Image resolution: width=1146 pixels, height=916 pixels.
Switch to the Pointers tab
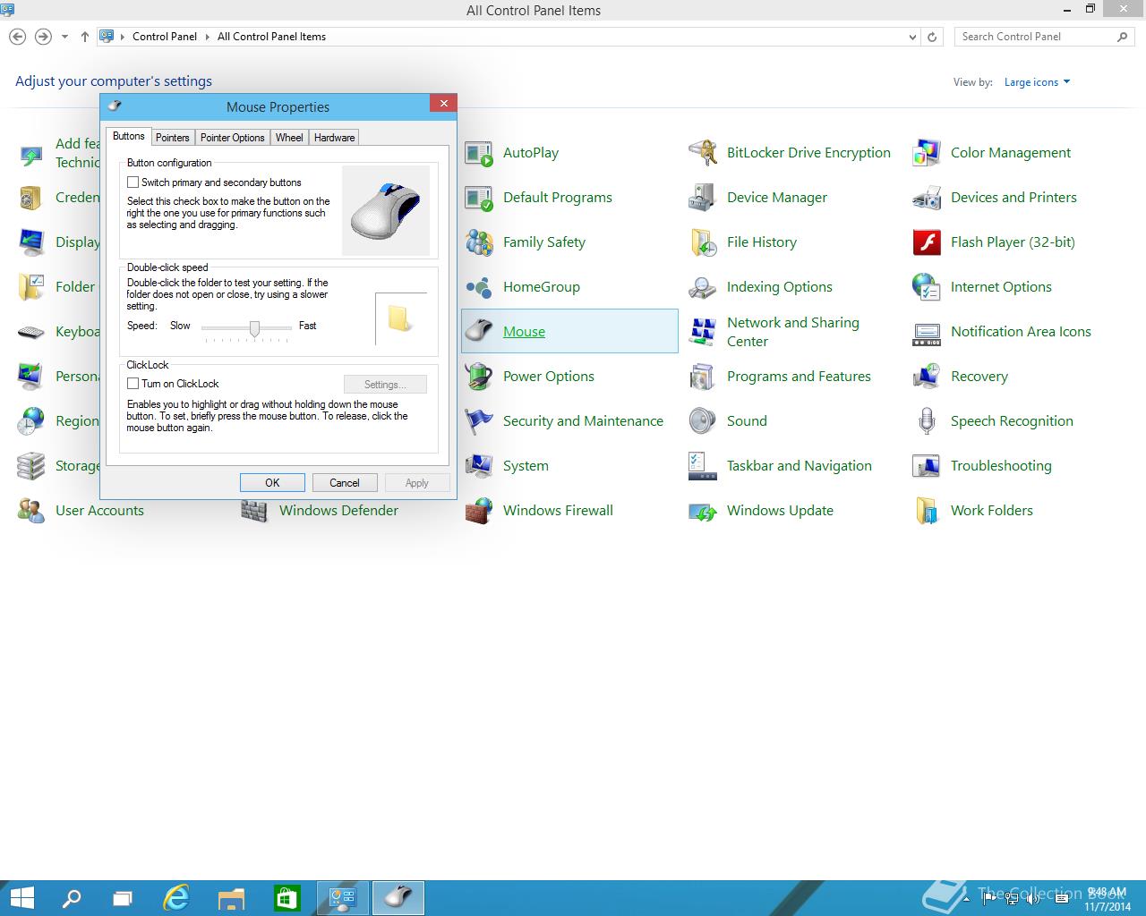click(172, 138)
